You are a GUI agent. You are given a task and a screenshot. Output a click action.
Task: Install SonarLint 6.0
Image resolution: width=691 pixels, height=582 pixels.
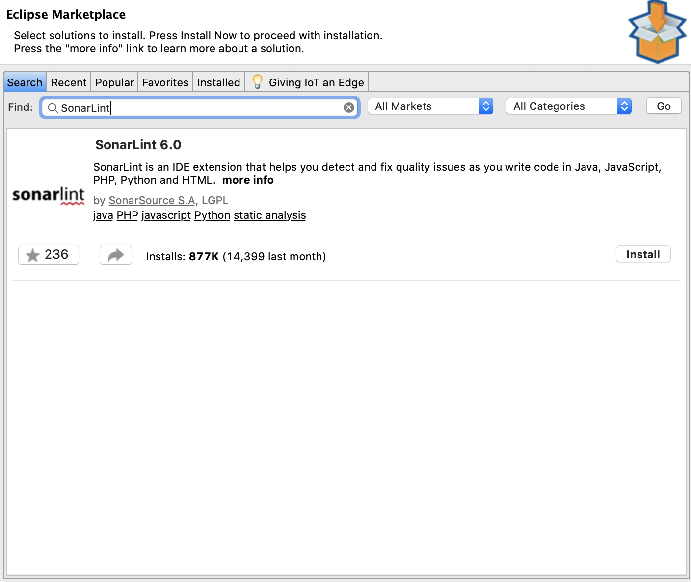coord(643,254)
